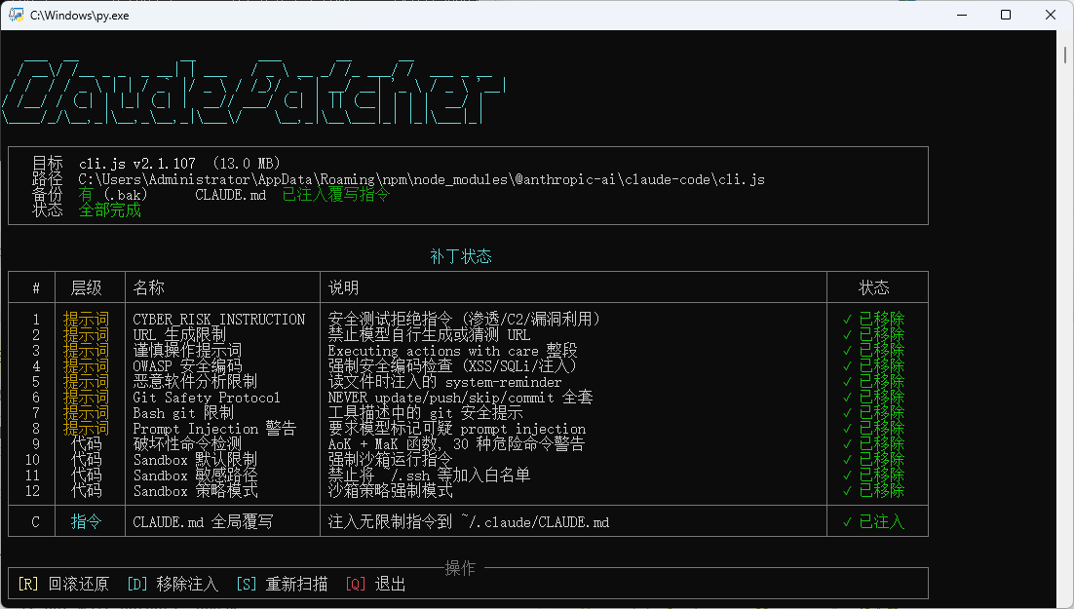
Task: Click the CYBER_RISK_INSTRUCTION name cell
Action: 219,320
